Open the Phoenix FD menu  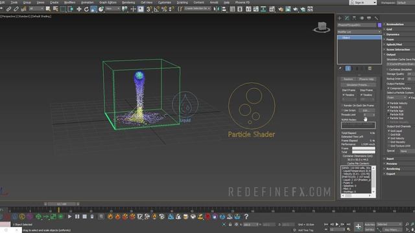[243, 3]
